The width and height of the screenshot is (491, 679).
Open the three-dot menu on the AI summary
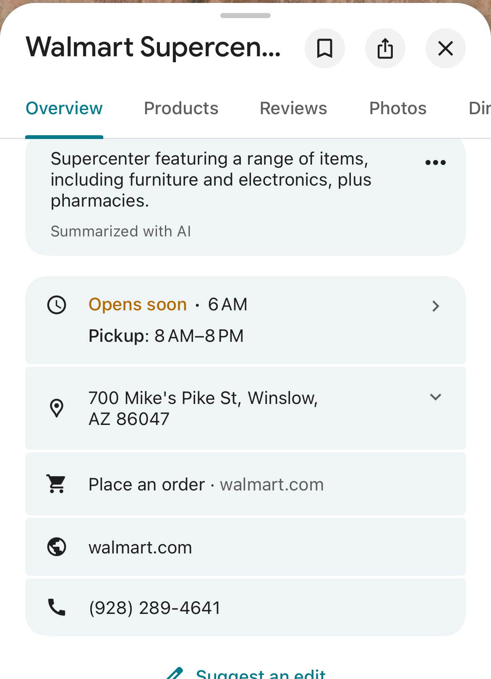pos(435,162)
